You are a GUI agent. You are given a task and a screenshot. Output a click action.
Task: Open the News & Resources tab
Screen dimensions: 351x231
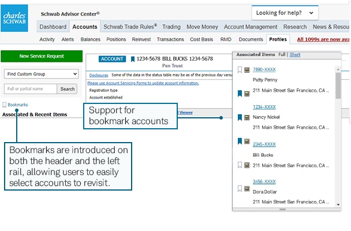pyautogui.click(x=331, y=27)
